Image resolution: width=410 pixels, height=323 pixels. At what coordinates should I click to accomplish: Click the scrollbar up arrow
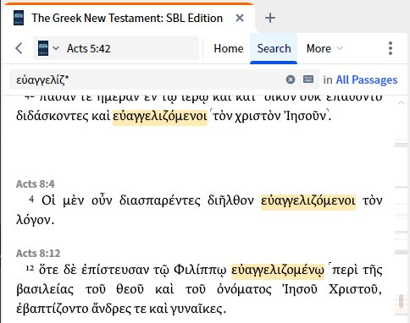click(401, 103)
